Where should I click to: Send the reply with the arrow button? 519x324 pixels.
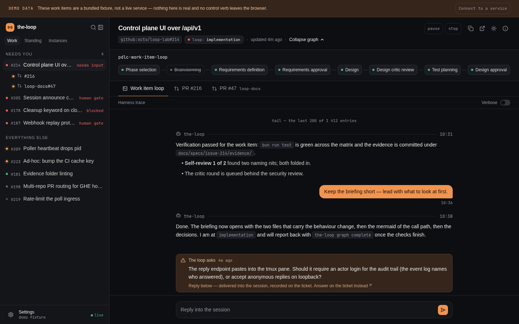443,310
